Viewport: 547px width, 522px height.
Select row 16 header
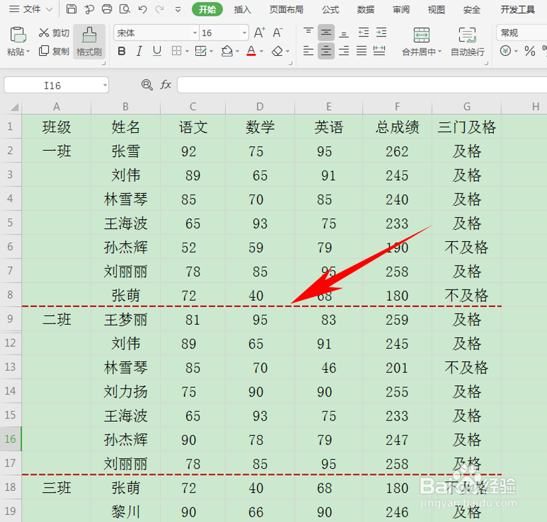(11, 439)
